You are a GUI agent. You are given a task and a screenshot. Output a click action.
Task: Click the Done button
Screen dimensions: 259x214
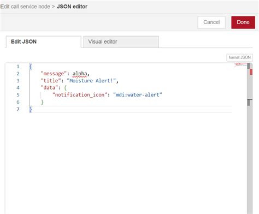click(x=243, y=22)
